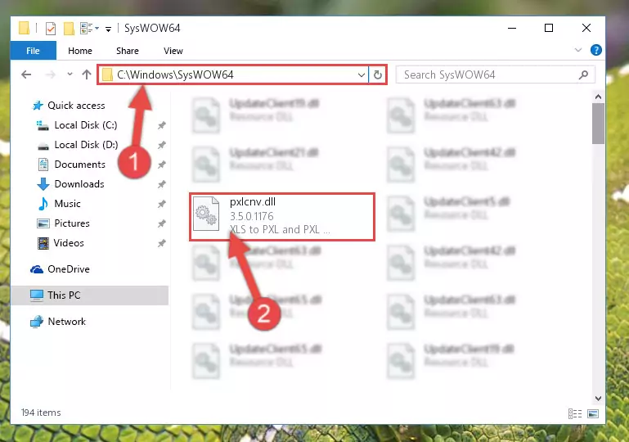The width and height of the screenshot is (629, 442).
Task: Click scrollbar up arrow in file list
Action: [598, 97]
